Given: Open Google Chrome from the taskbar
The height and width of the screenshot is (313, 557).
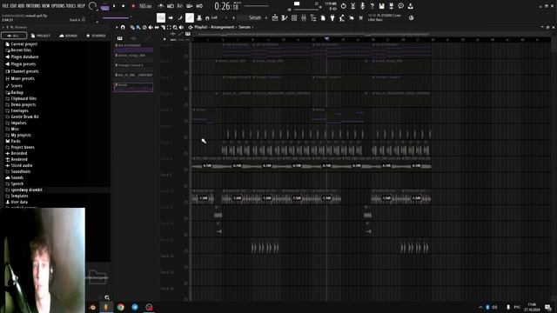Looking at the screenshot, I should 121,307.
